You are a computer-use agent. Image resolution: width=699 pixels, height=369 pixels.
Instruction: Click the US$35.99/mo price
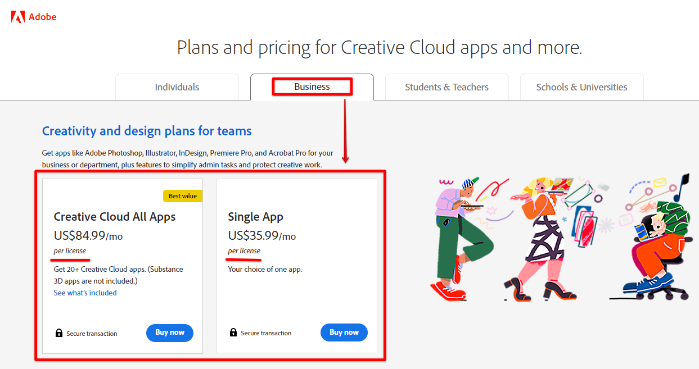[262, 236]
